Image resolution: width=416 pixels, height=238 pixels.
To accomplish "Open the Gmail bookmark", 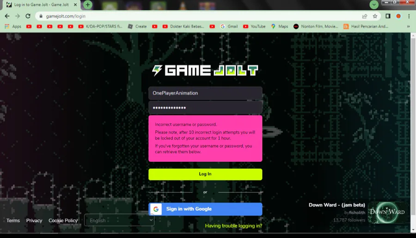I will point(229,26).
